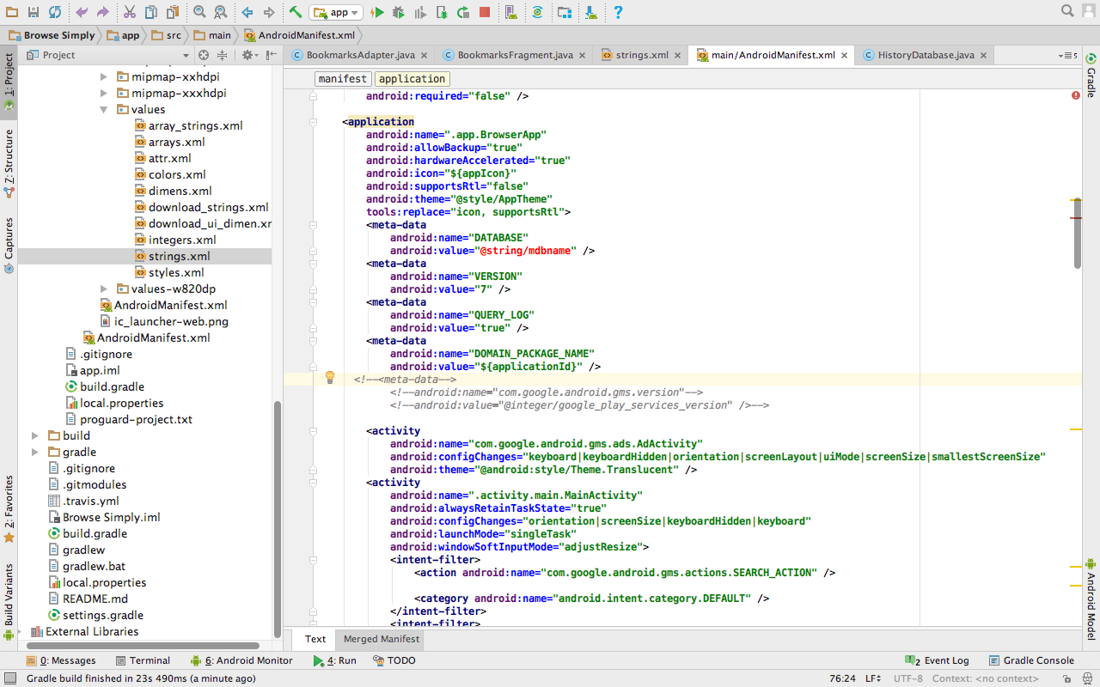Start debugging with the bug icon

point(398,12)
